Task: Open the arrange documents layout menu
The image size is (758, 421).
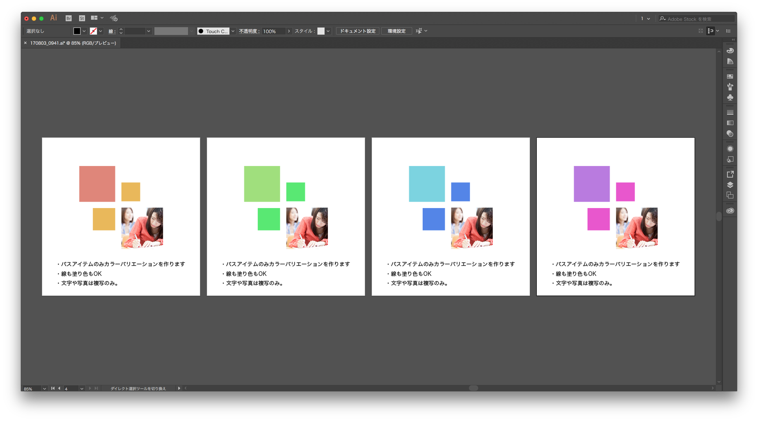Action: pos(95,18)
